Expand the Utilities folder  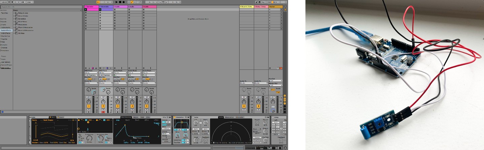click(14, 33)
